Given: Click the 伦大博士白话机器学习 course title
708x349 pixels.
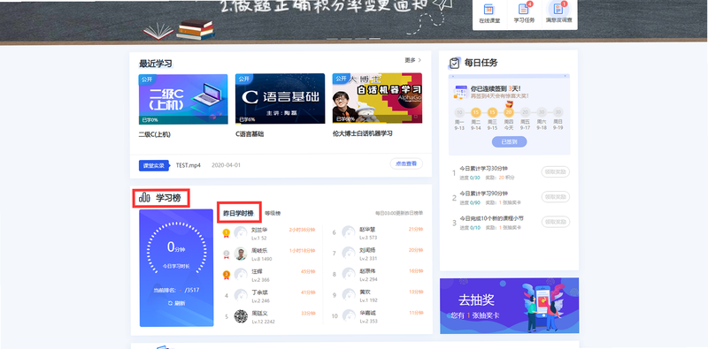Looking at the screenshot, I should [363, 133].
